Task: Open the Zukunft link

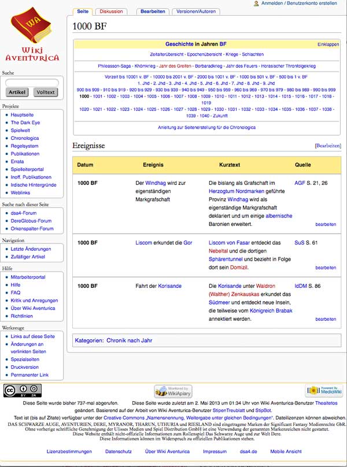Action: (220, 116)
